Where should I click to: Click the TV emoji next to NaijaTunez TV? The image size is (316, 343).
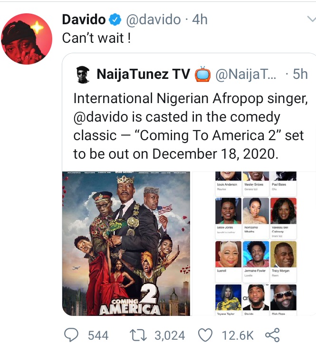tap(202, 74)
